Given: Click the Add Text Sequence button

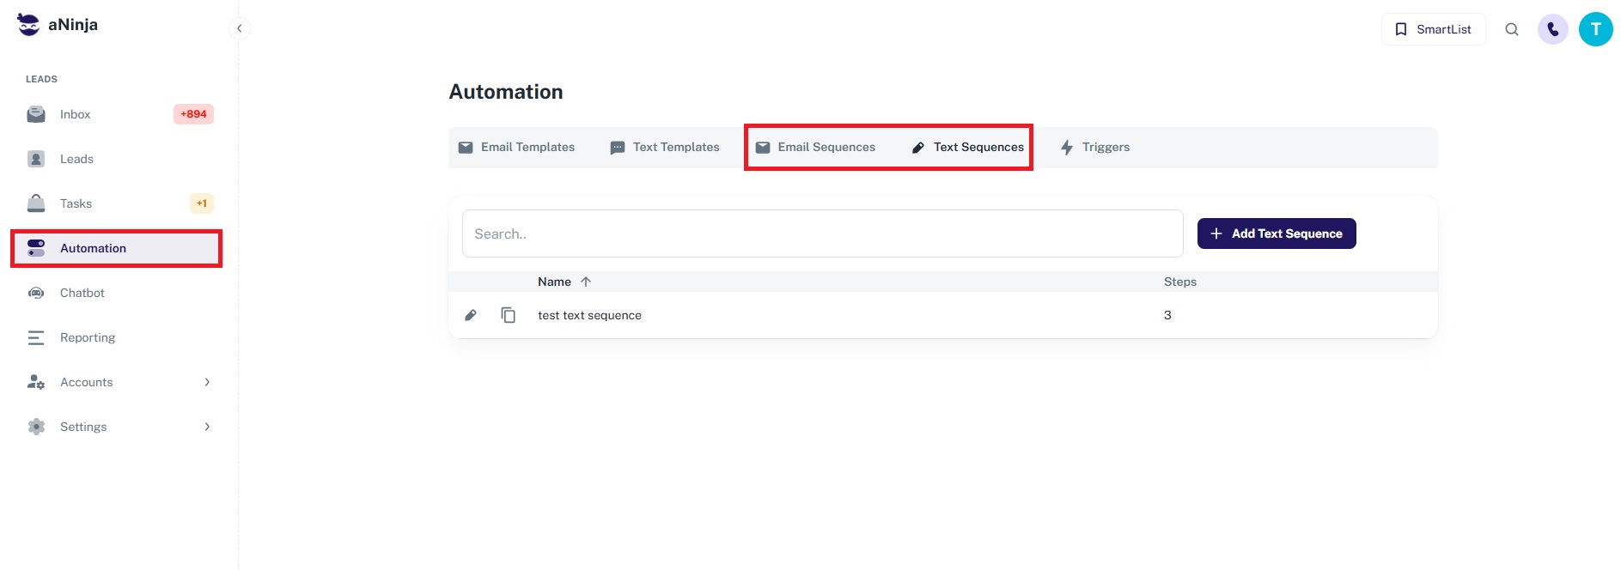Looking at the screenshot, I should pos(1276,233).
